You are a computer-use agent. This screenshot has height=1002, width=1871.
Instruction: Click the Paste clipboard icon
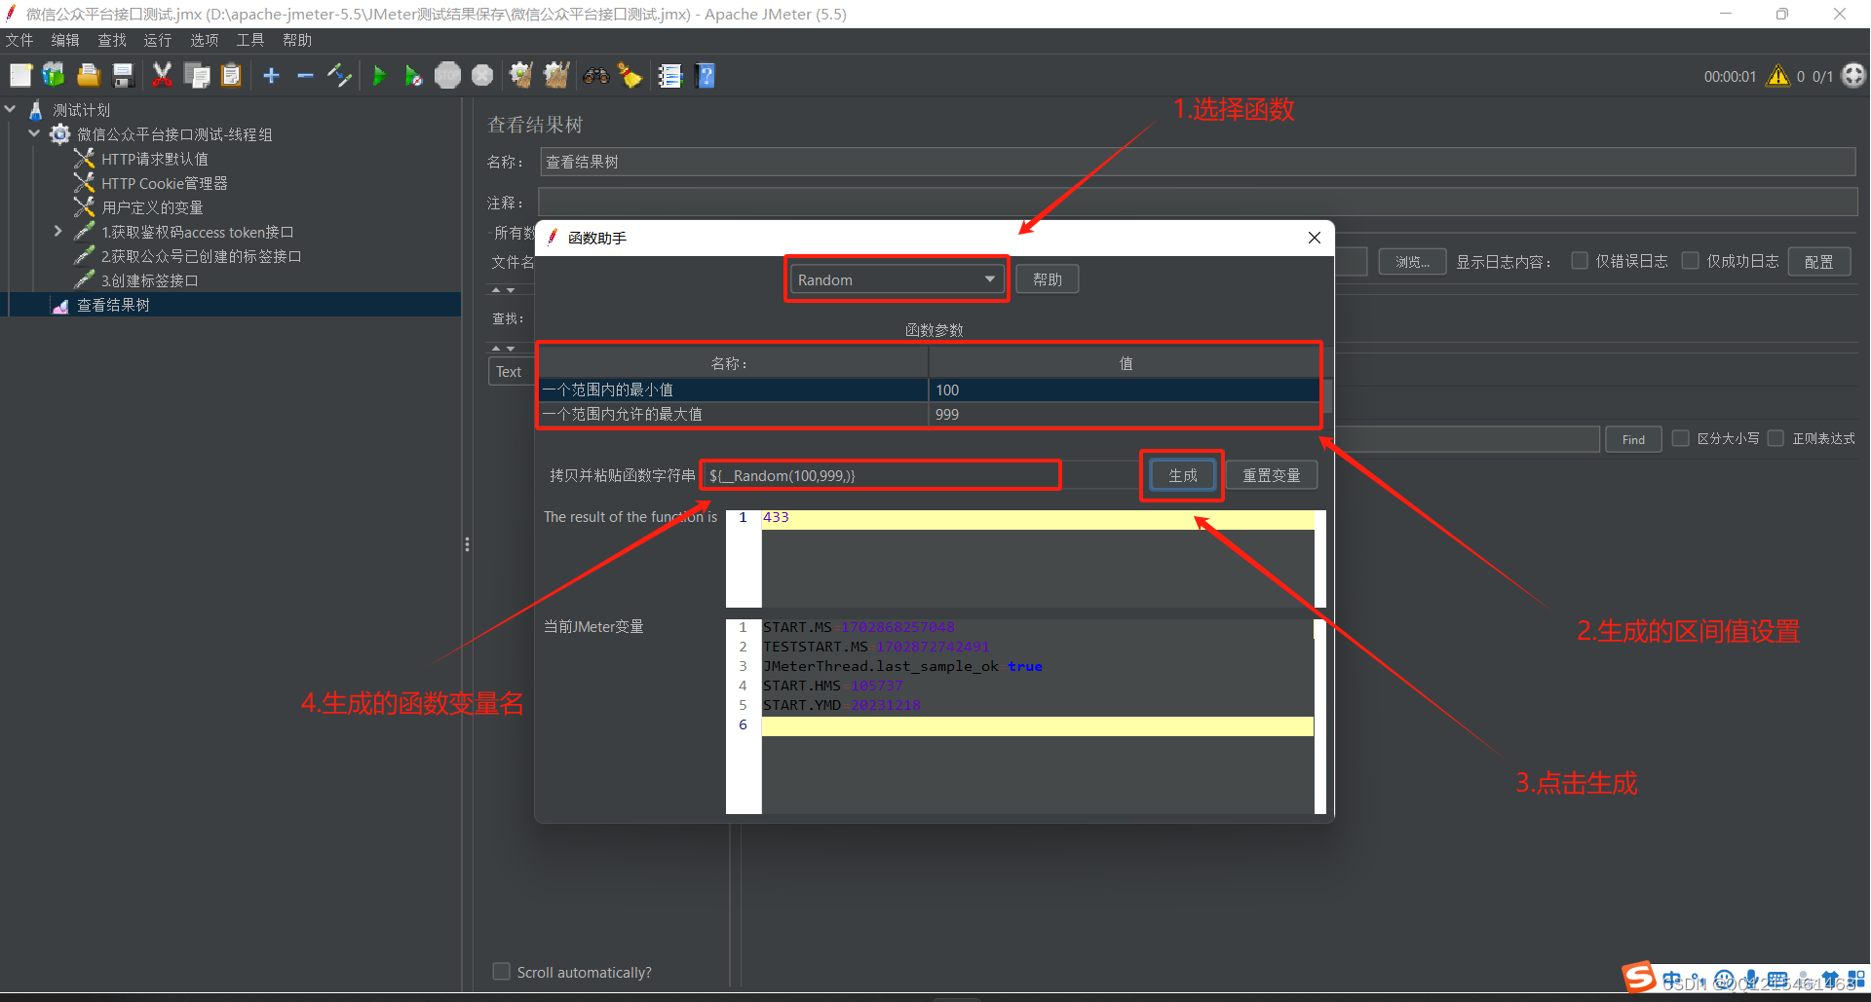pos(231,75)
